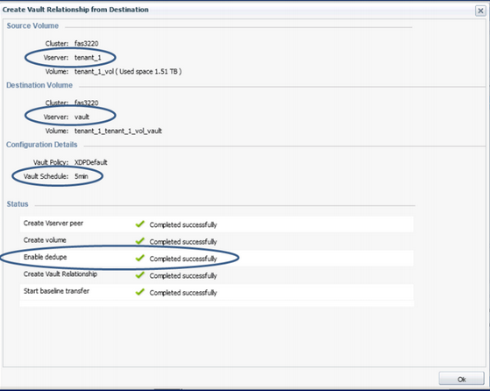
Task: Select the Start baseline transfer row
Action: click(x=217, y=292)
